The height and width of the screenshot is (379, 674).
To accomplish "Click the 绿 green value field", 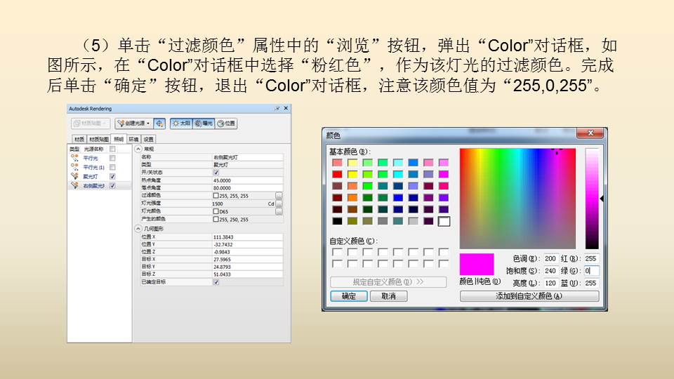I will coord(591,271).
